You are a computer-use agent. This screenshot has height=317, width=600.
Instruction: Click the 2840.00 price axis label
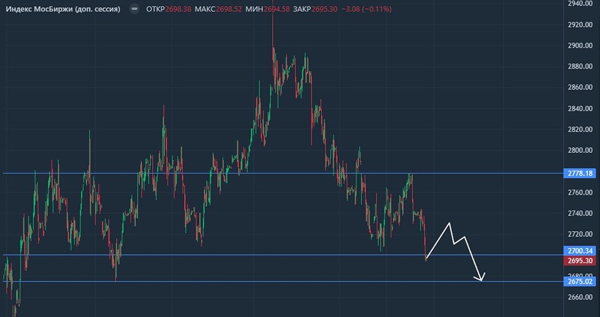[581, 108]
